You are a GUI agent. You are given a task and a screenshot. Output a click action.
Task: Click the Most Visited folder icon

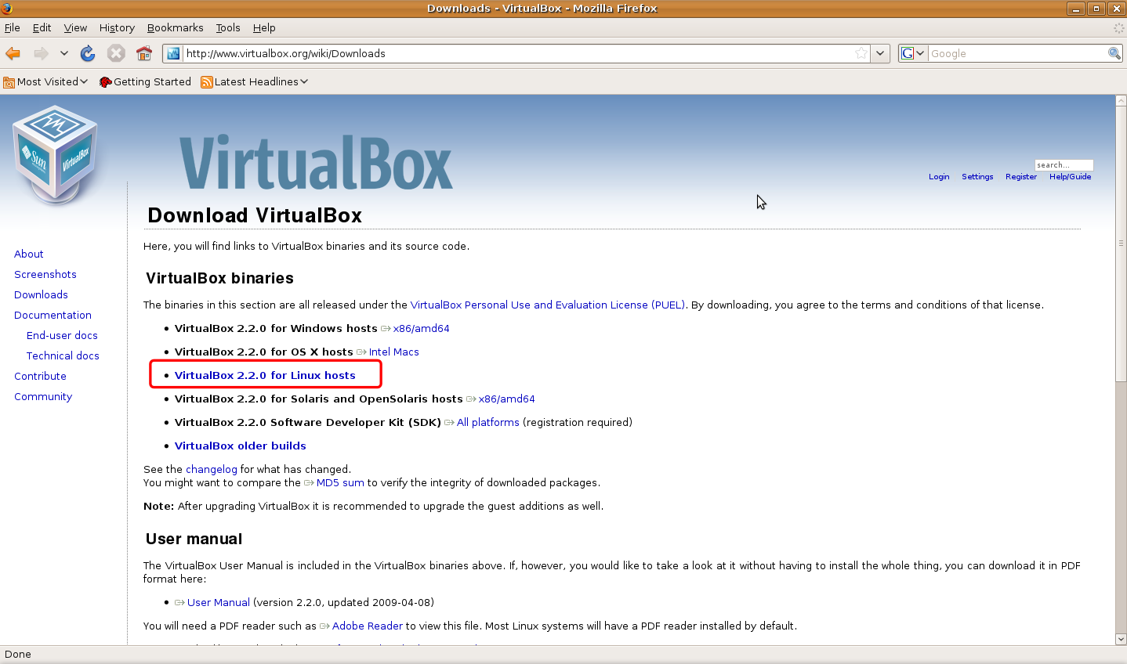click(9, 82)
